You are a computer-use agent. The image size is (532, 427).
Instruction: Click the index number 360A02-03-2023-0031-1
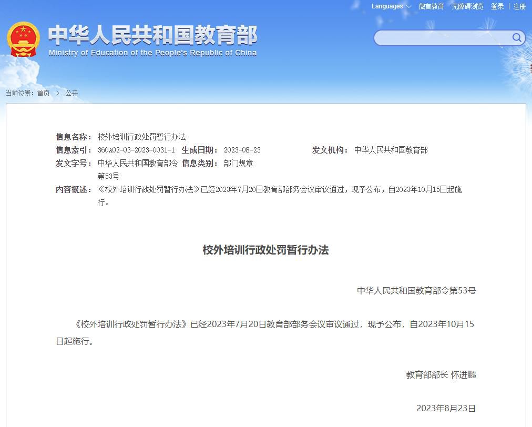tap(136, 150)
